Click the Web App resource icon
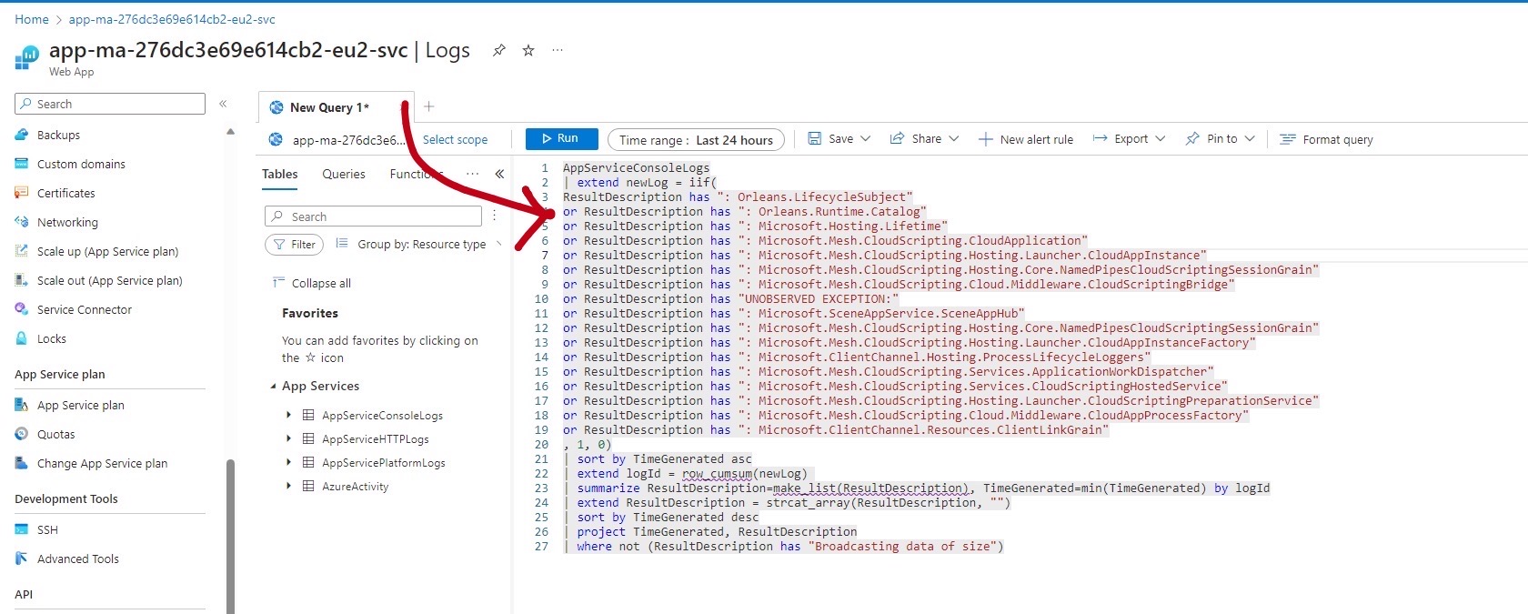This screenshot has height=614, width=1528. [x=26, y=58]
